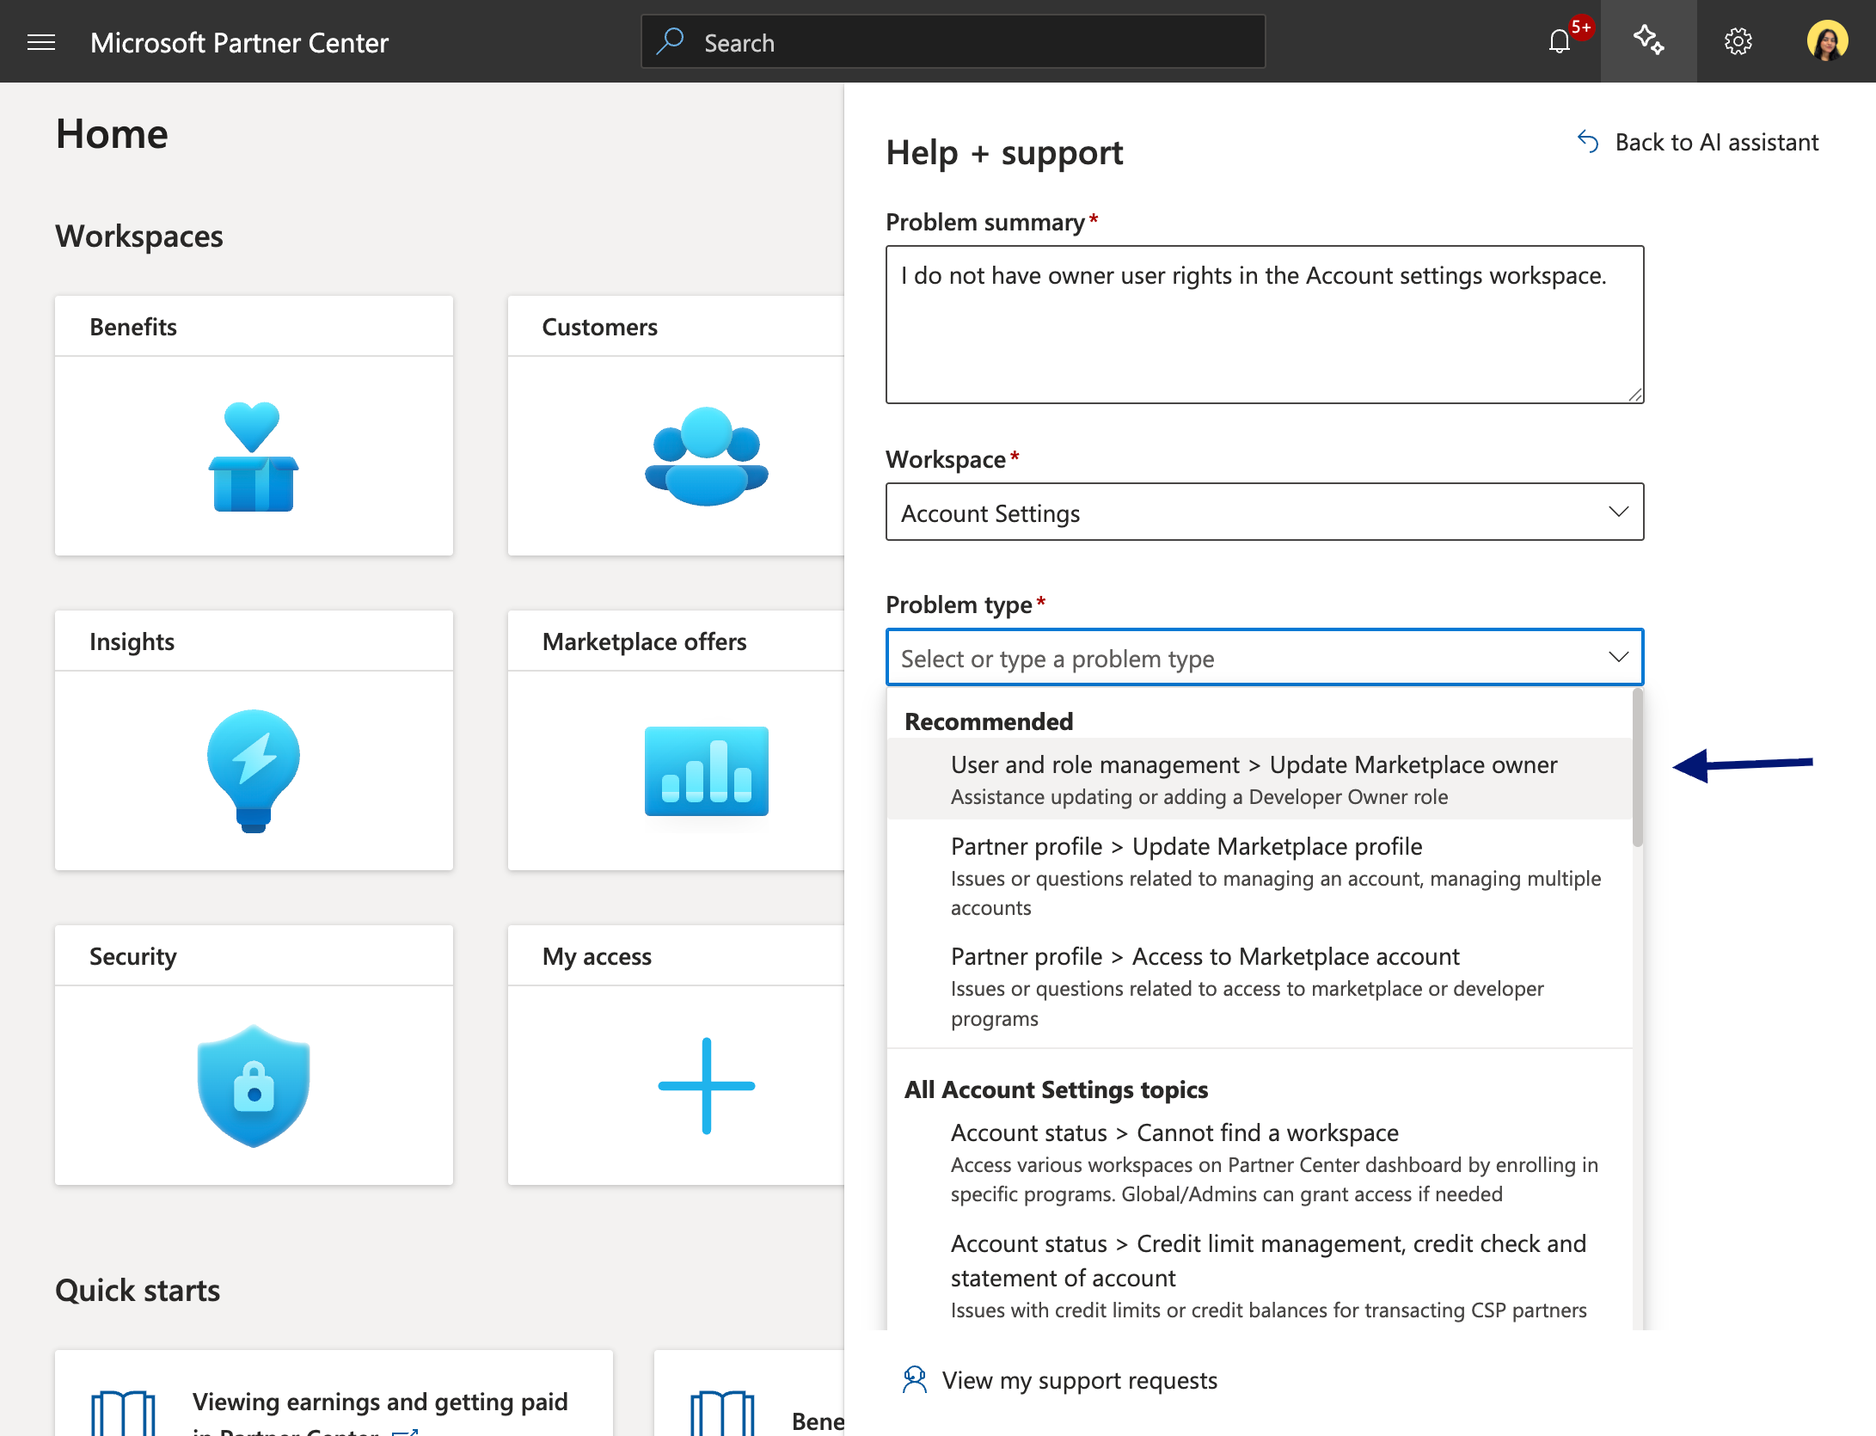Expand the Workspace dropdown chevron
The image size is (1876, 1436).
pyautogui.click(x=1618, y=512)
